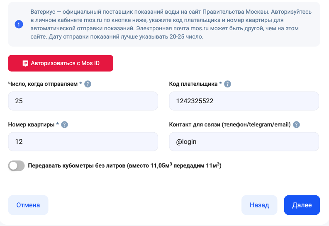The height and width of the screenshot is (226, 329).
Task: Click the 'Номер квартиры' field label
Action: pyautogui.click(x=31, y=124)
